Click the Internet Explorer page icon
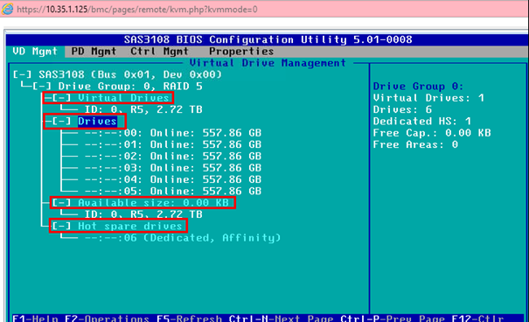 [x=7, y=9]
